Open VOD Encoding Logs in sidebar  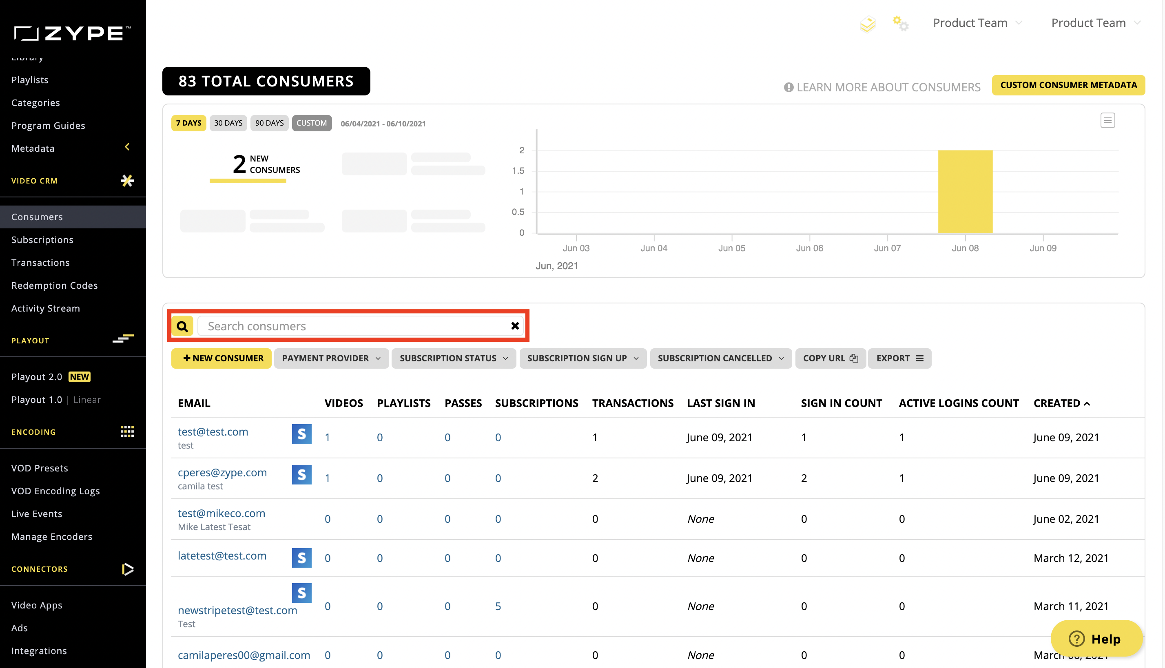click(x=55, y=491)
